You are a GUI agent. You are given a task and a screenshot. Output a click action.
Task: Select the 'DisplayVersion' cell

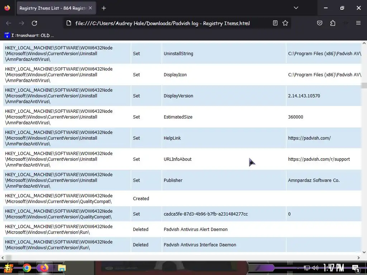coord(224,96)
